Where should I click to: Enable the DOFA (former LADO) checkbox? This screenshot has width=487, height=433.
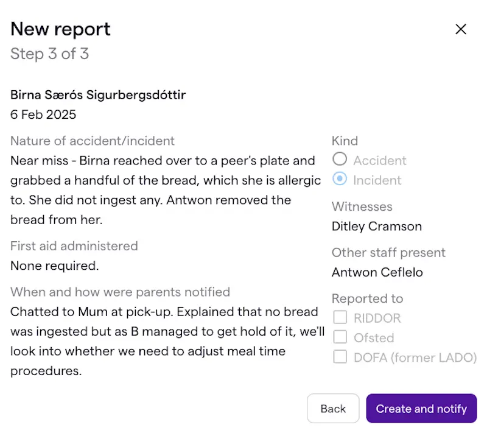pyautogui.click(x=340, y=357)
